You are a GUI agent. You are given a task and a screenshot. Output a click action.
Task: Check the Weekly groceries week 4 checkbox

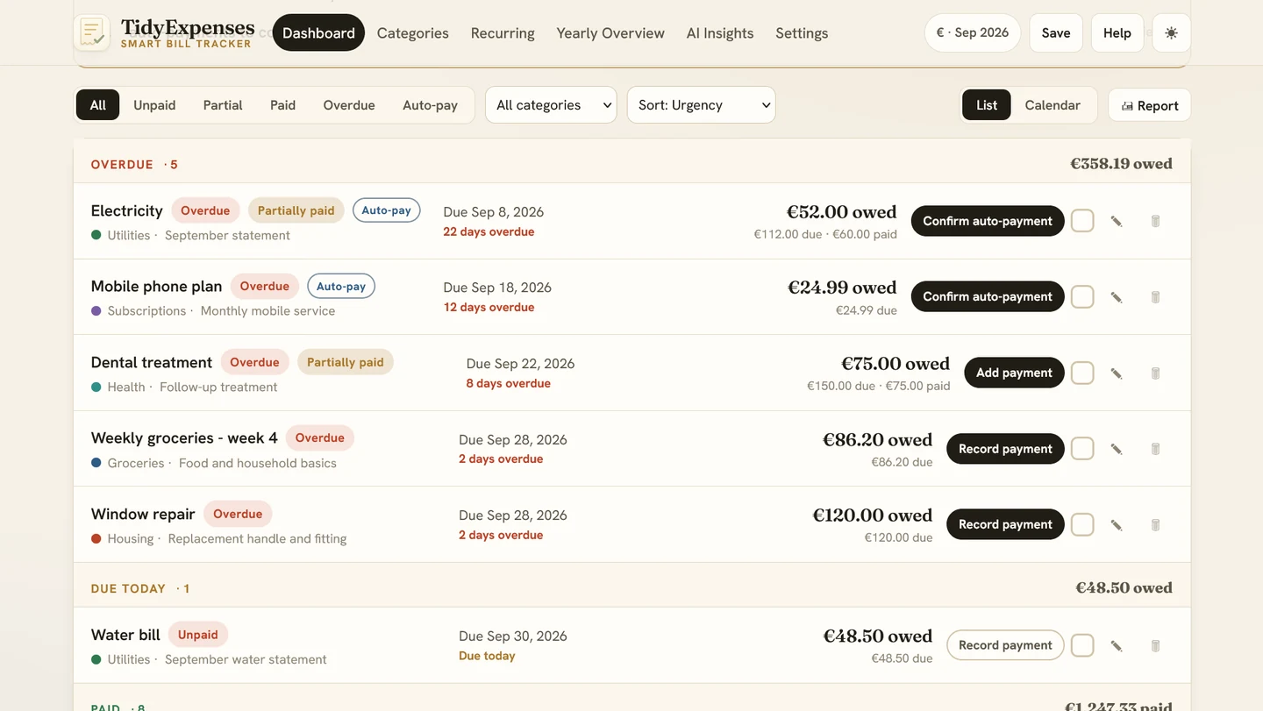1082,449
